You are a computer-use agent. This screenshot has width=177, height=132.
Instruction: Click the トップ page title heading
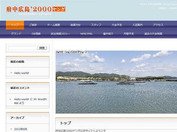[65, 123]
